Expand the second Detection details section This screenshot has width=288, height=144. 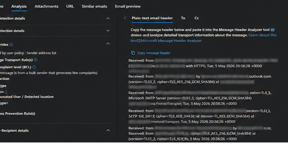[108, 31]
